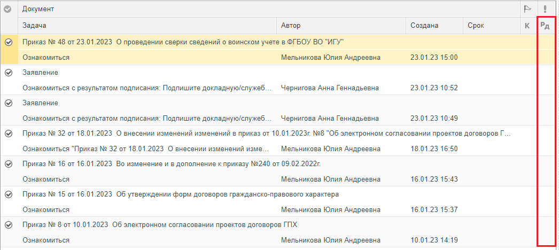
Task: Select the date cell 10.01.23 14:19
Action: [x=433, y=240]
